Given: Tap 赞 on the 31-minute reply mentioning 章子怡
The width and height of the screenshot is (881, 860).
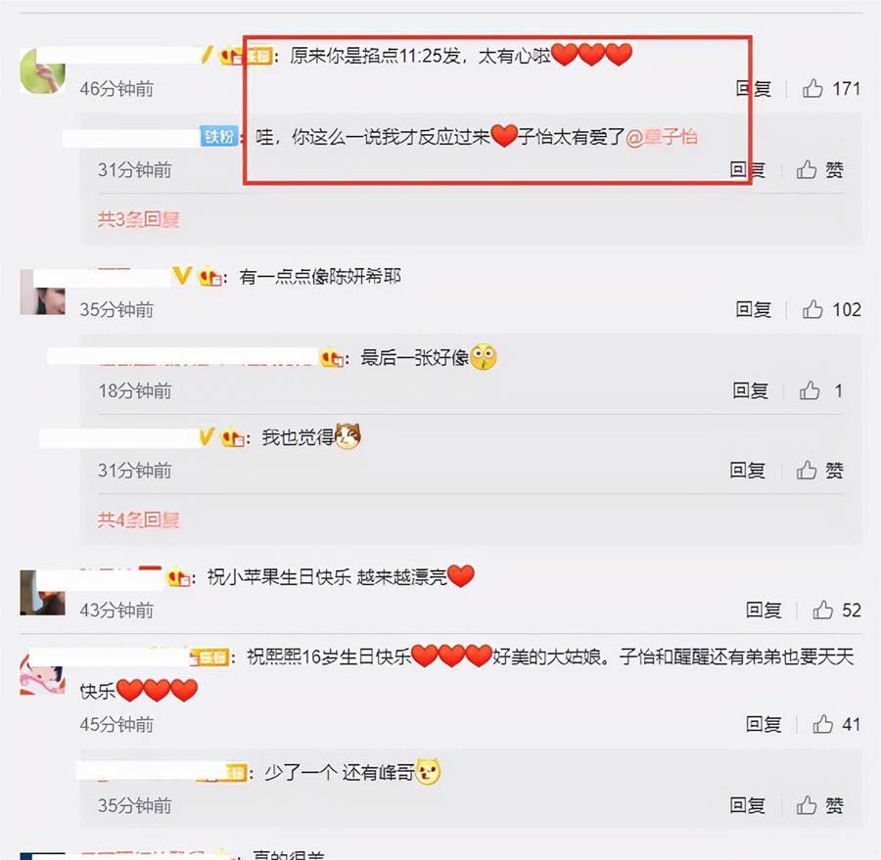Looking at the screenshot, I should (819, 169).
